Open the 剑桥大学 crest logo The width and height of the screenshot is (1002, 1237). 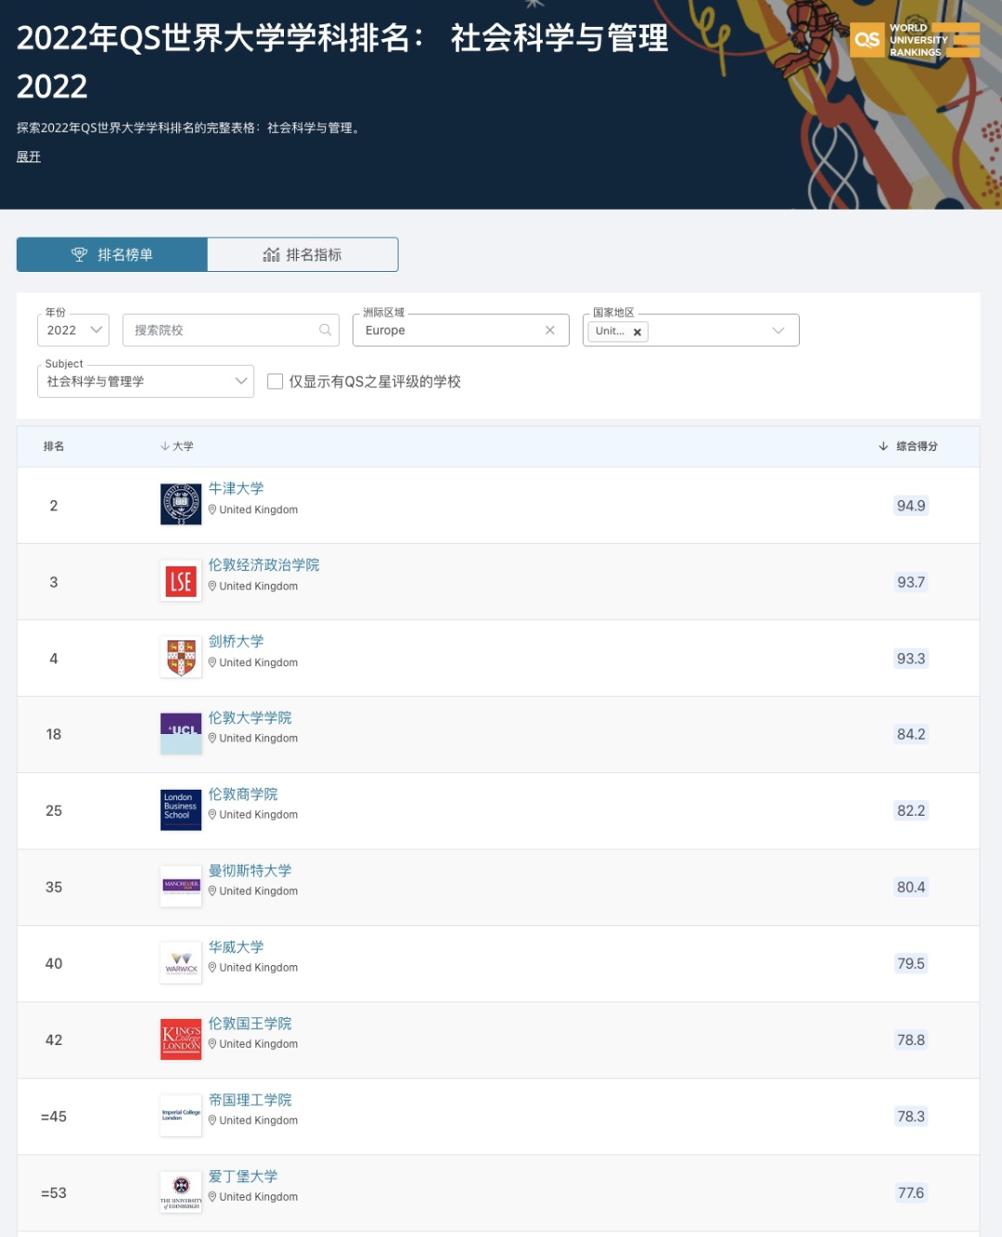pyautogui.click(x=181, y=657)
